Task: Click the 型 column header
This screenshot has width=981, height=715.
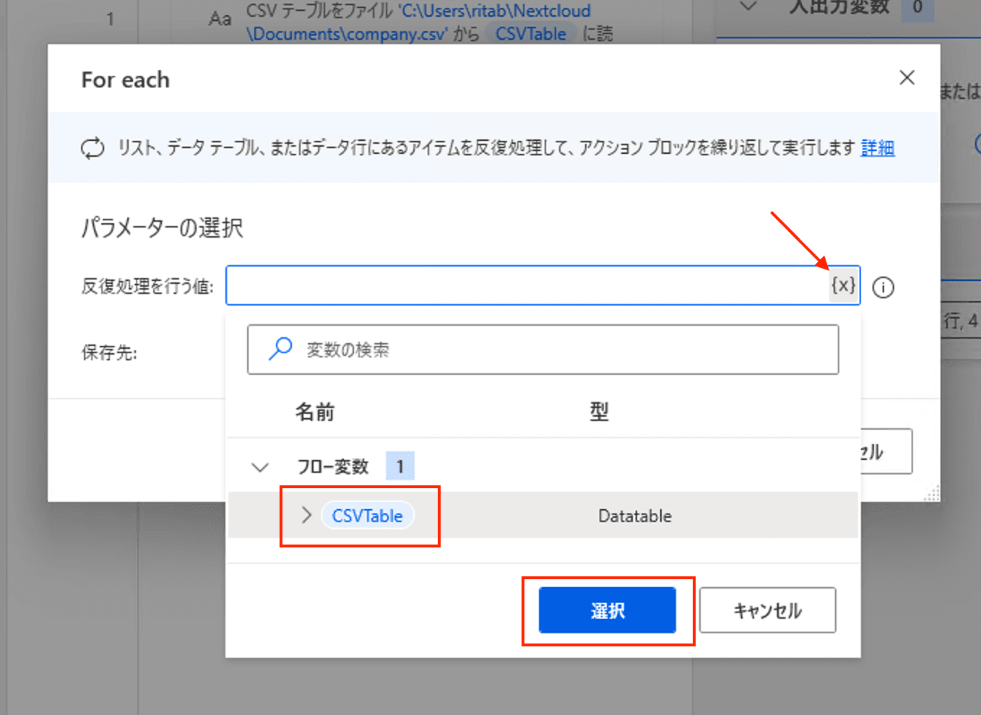Action: coord(599,412)
